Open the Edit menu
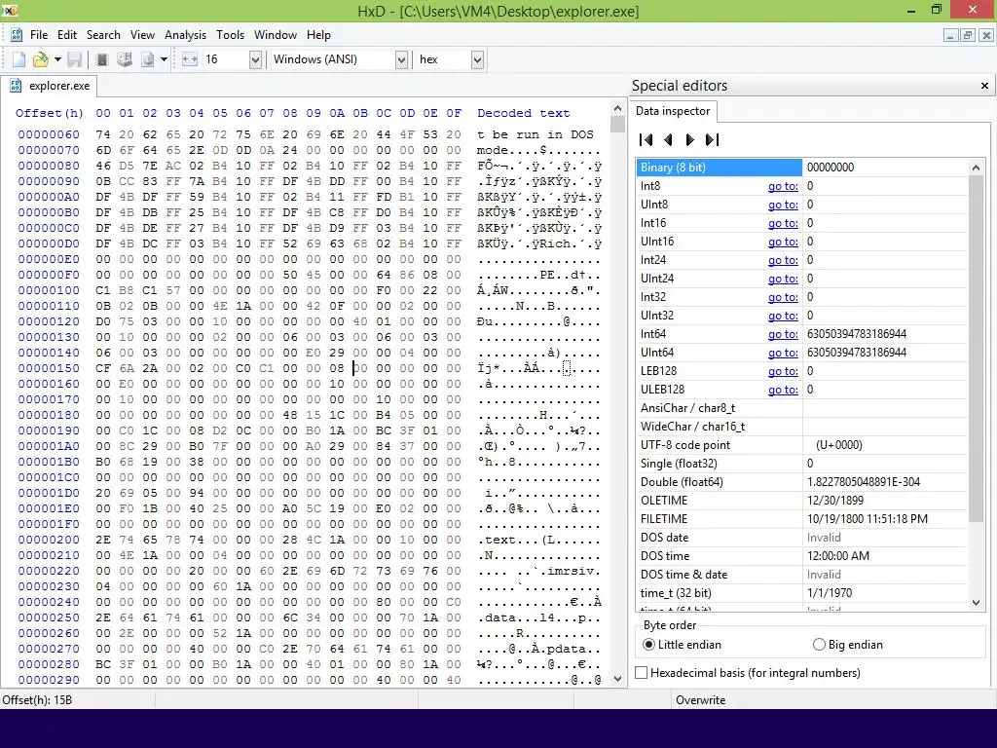The width and height of the screenshot is (997, 748). 67,35
